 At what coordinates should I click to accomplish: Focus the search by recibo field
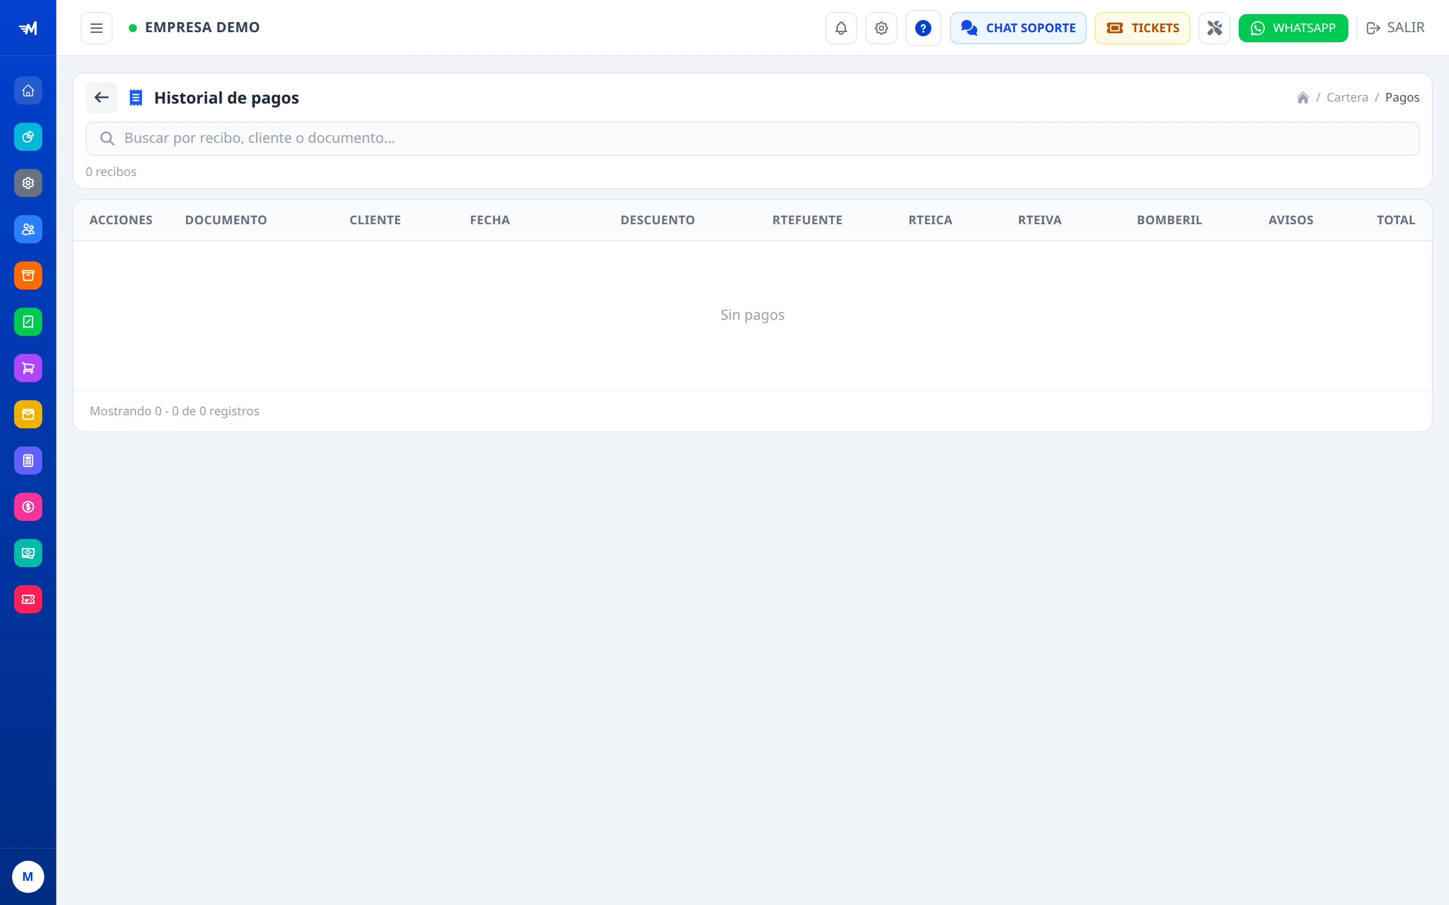(752, 139)
